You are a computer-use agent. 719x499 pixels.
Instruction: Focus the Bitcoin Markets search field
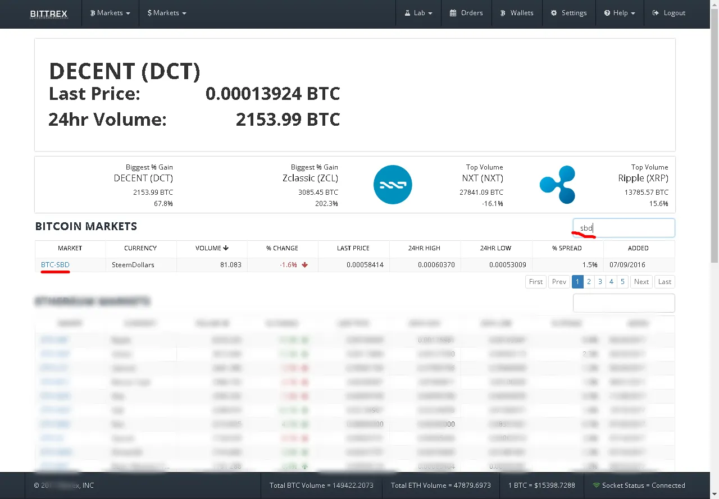[x=624, y=228]
